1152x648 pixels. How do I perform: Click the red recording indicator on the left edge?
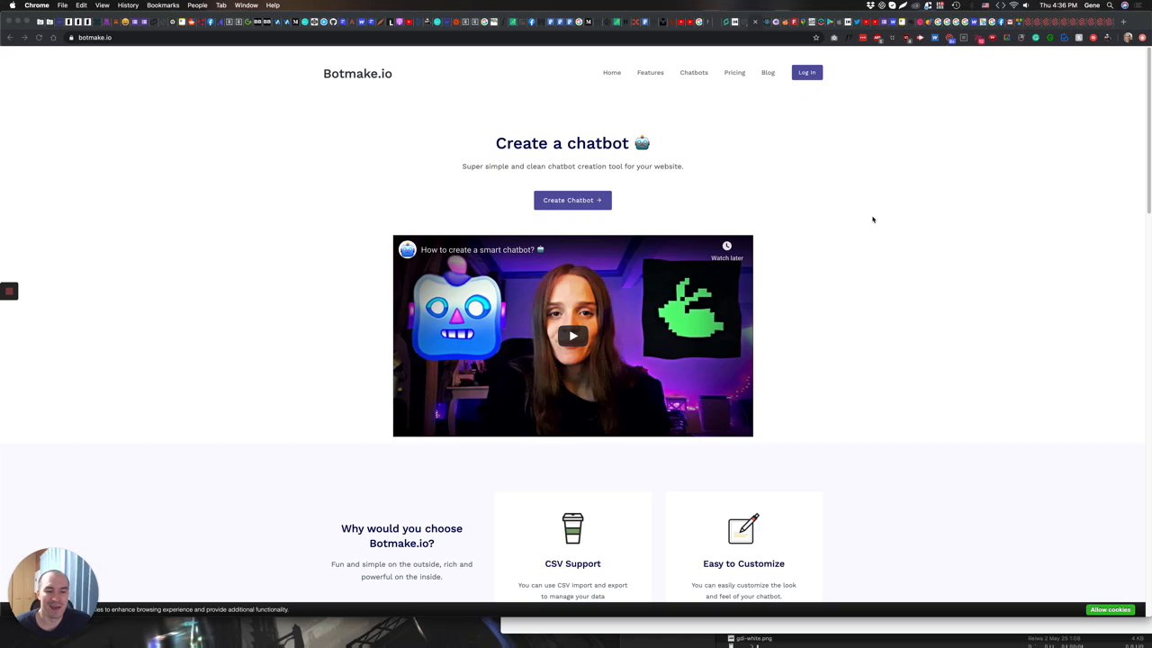[x=9, y=291]
